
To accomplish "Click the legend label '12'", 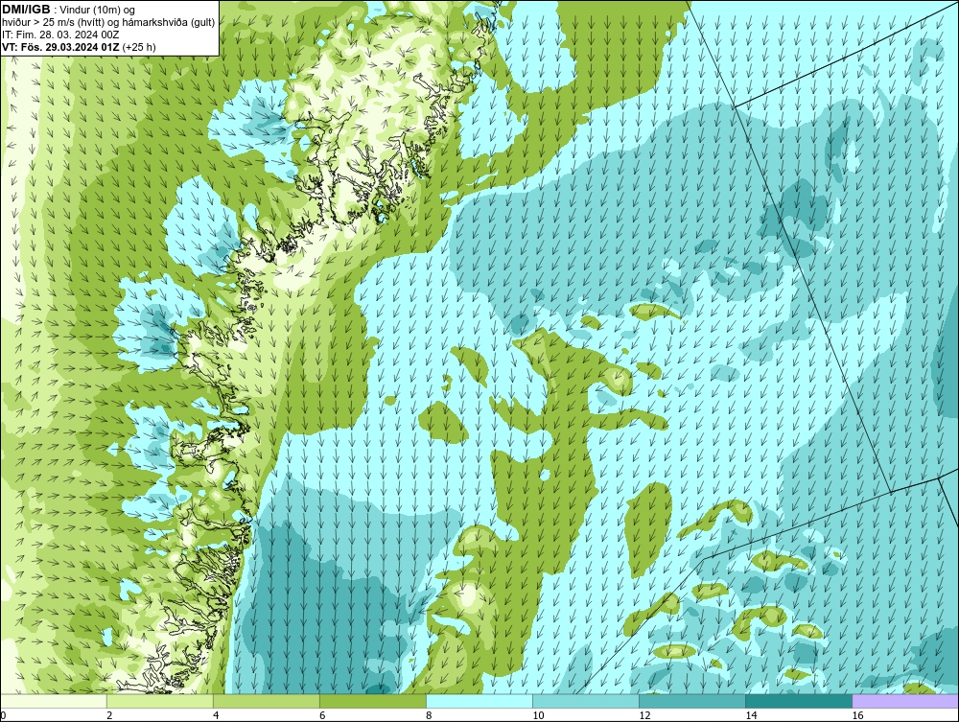I will (x=644, y=715).
